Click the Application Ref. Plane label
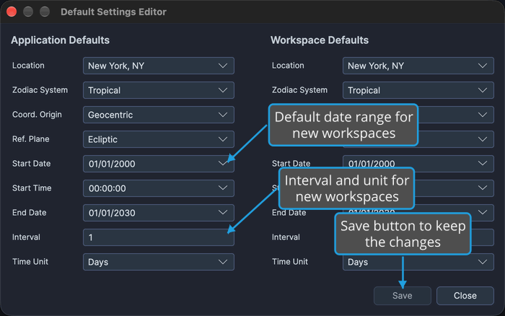This screenshot has height=316, width=505. (x=30, y=139)
